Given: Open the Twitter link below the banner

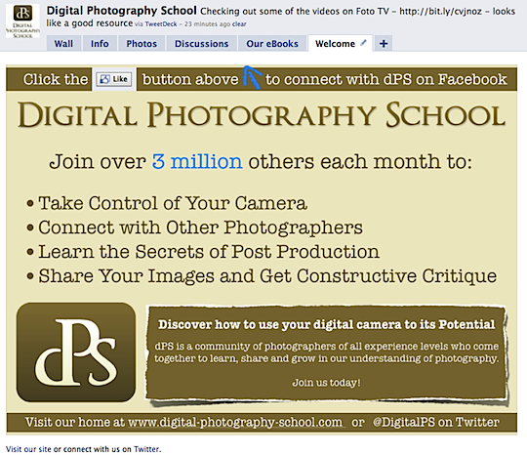Looking at the screenshot, I should pyautogui.click(x=146, y=449).
